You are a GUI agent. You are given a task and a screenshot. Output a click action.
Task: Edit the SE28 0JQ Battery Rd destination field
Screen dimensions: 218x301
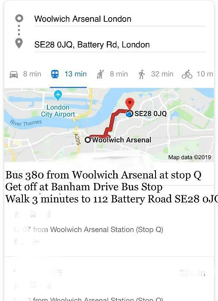[120, 45]
